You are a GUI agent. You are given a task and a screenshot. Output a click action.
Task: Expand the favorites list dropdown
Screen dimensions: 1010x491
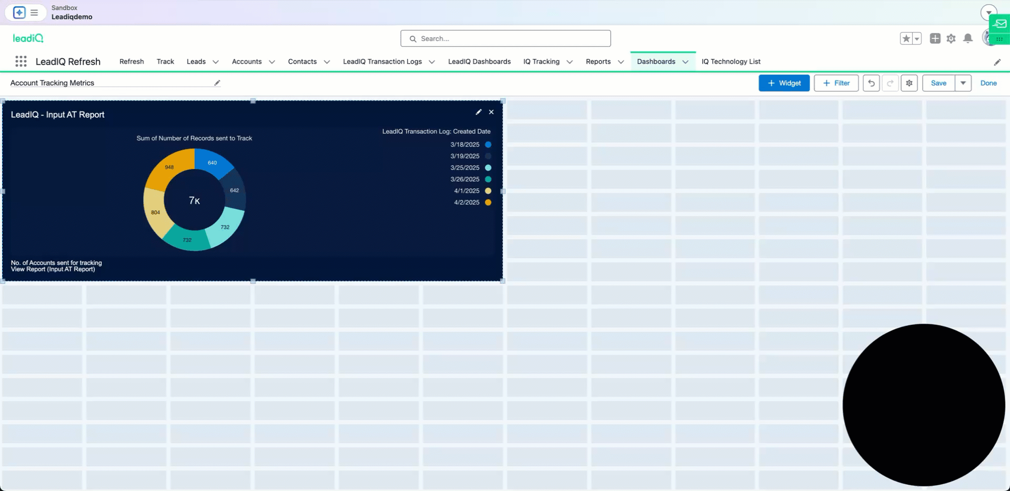[917, 38]
